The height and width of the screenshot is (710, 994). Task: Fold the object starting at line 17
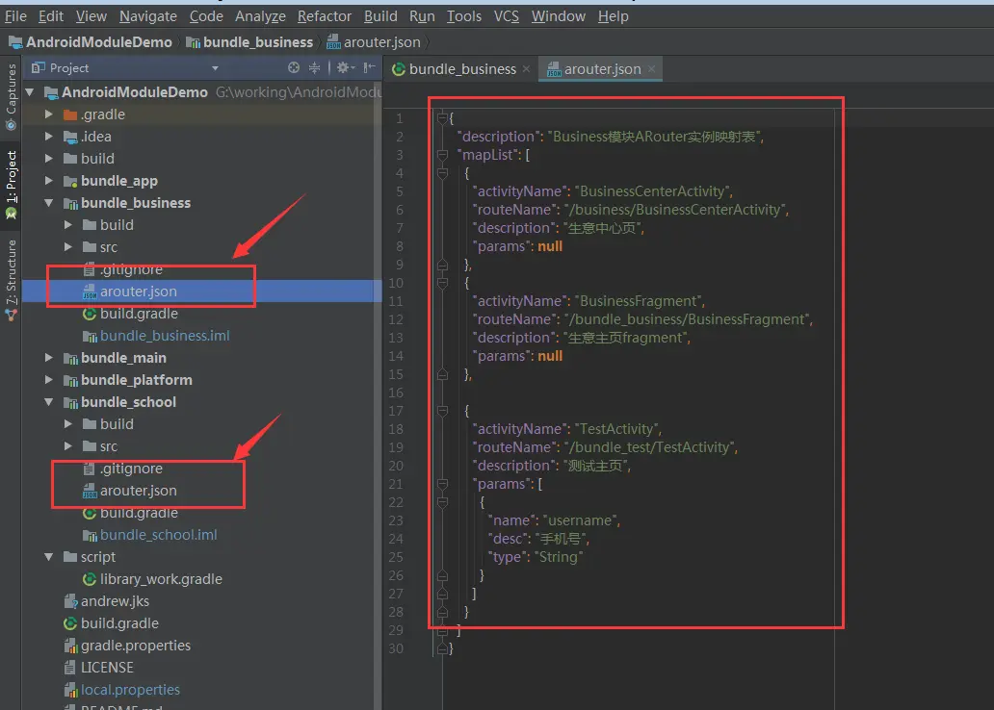pos(442,411)
